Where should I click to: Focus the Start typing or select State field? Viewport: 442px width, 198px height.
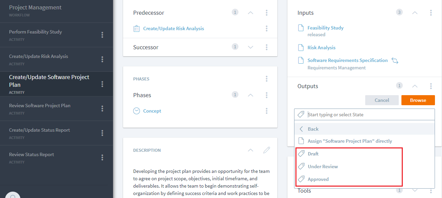[369, 115]
